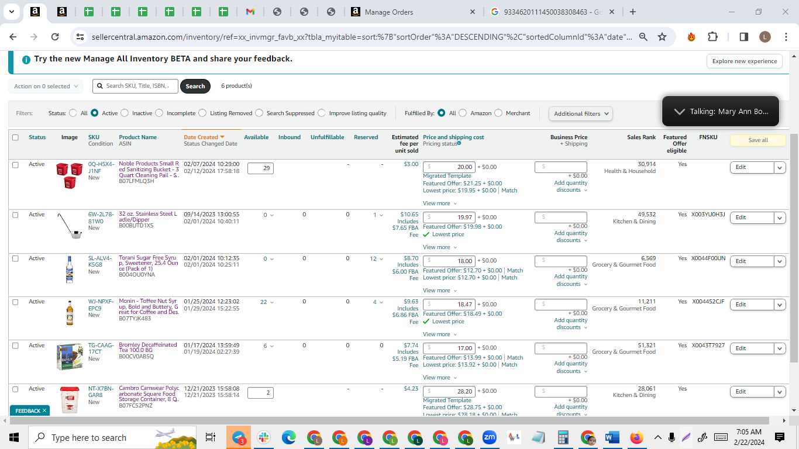Viewport: 799px width, 449px height.
Task: Collapse the Talking: Mary Ann popup chevron
Action: point(679,111)
